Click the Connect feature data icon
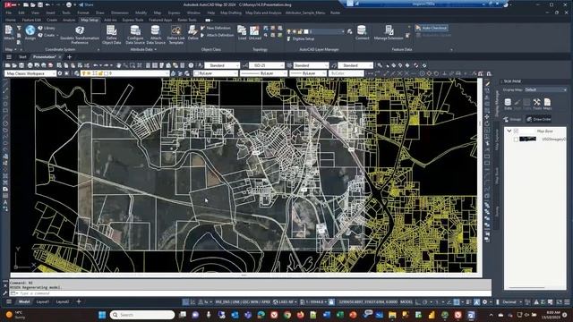The width and height of the screenshot is (573, 322). tap(362, 32)
